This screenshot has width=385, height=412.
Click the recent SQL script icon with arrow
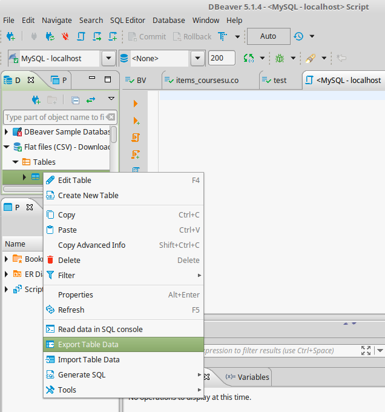pos(97,36)
